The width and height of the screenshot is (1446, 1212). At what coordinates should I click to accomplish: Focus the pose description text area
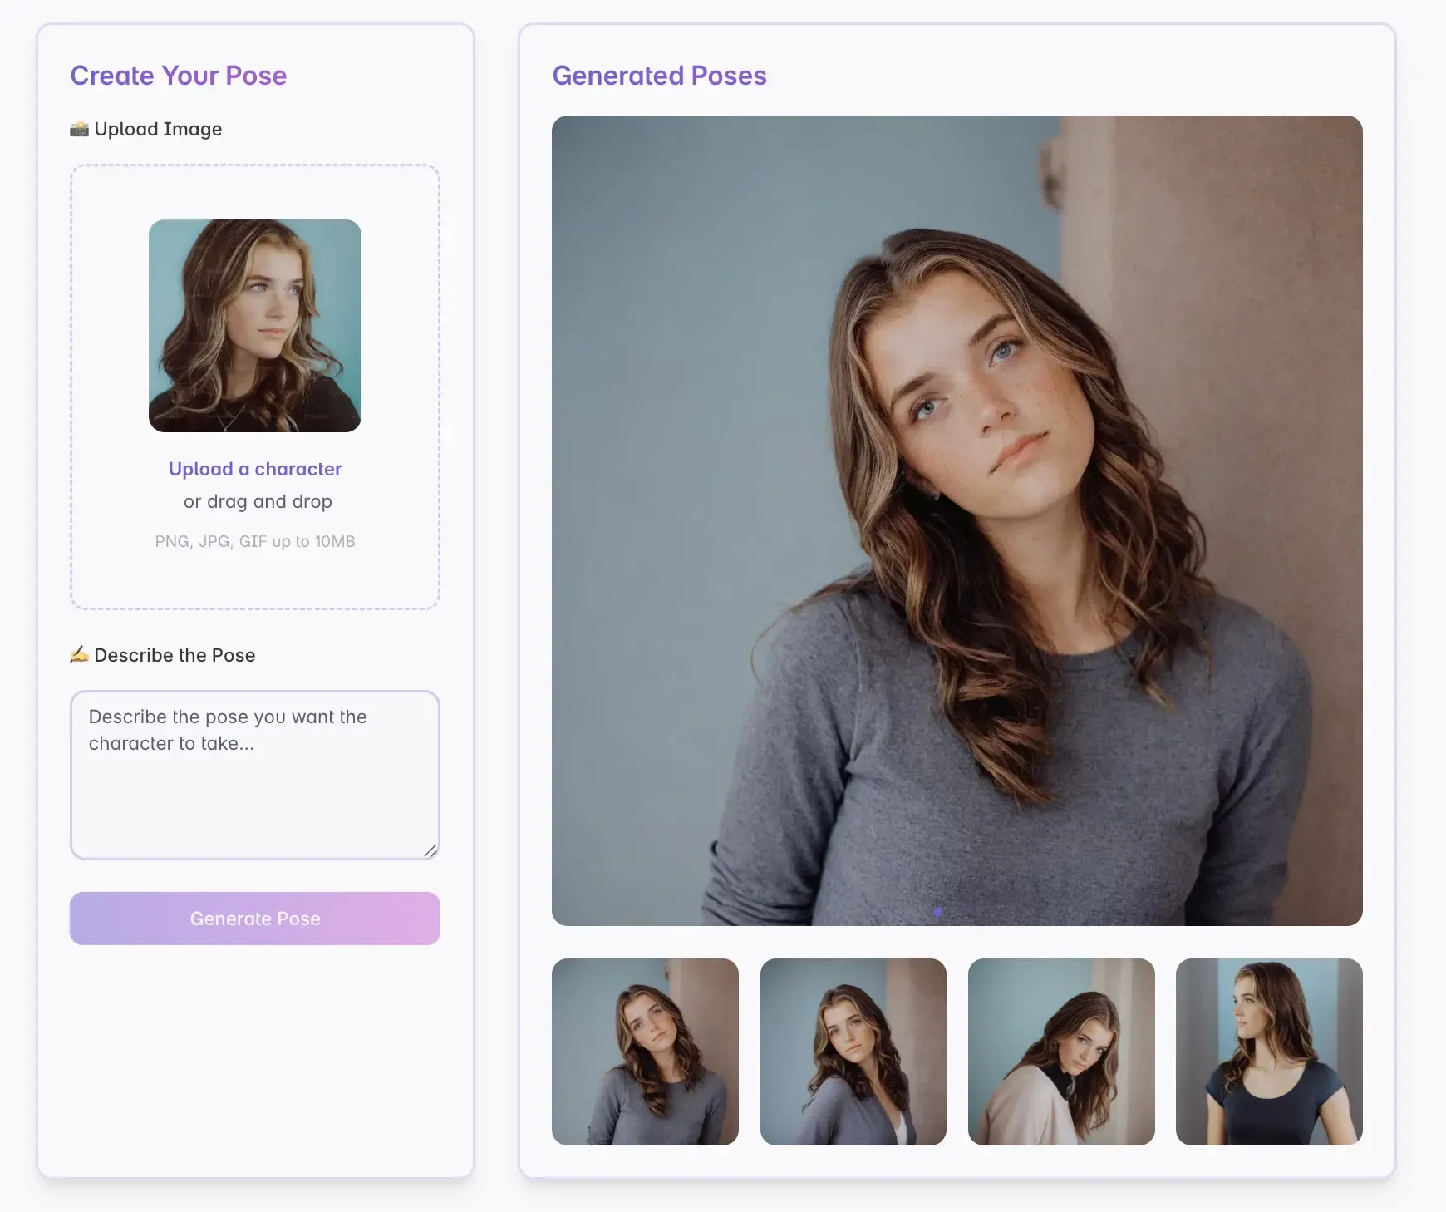point(255,775)
